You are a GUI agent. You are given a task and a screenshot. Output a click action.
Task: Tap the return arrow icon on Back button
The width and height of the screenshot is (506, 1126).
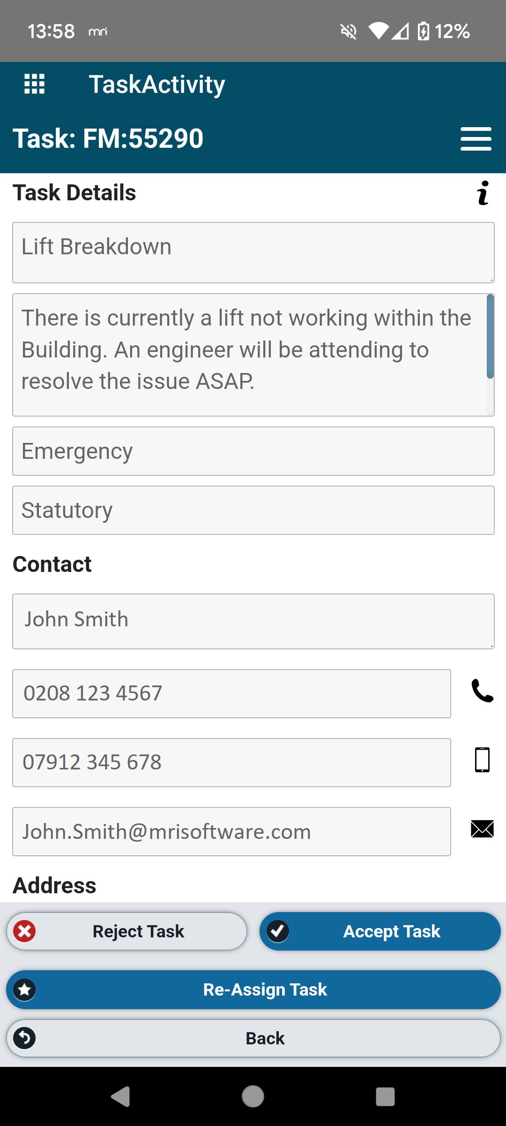click(x=25, y=1038)
